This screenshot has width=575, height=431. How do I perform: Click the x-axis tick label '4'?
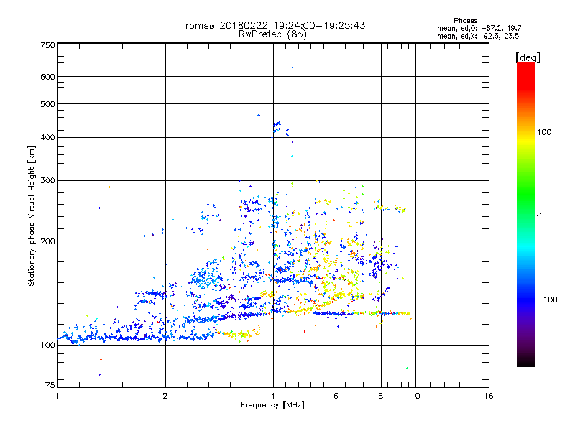click(x=273, y=396)
